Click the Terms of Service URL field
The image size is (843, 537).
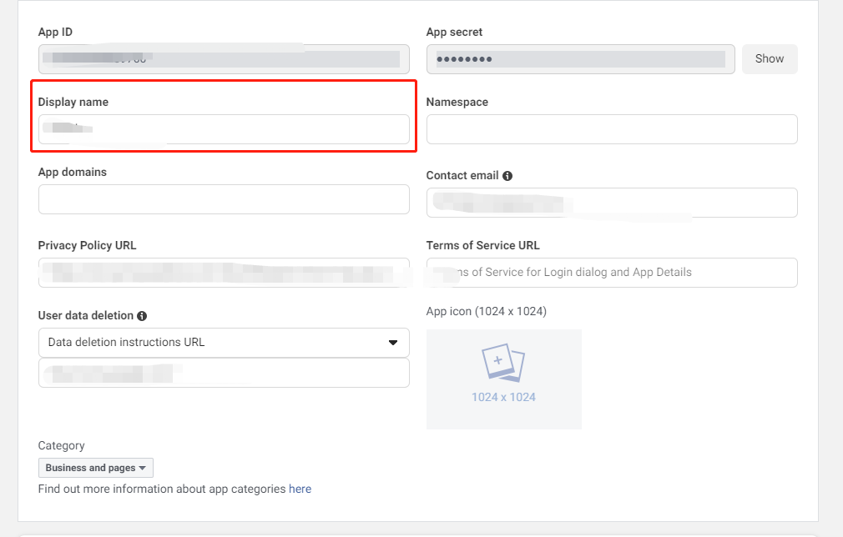pos(611,273)
